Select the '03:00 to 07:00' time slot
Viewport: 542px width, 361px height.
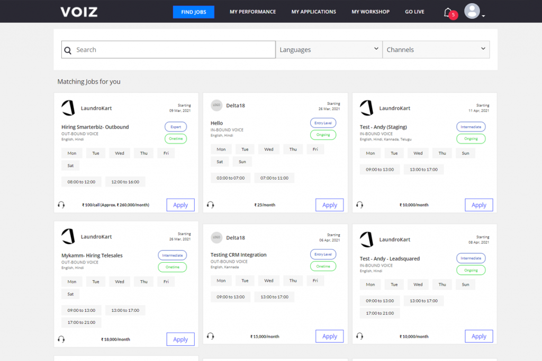point(231,178)
